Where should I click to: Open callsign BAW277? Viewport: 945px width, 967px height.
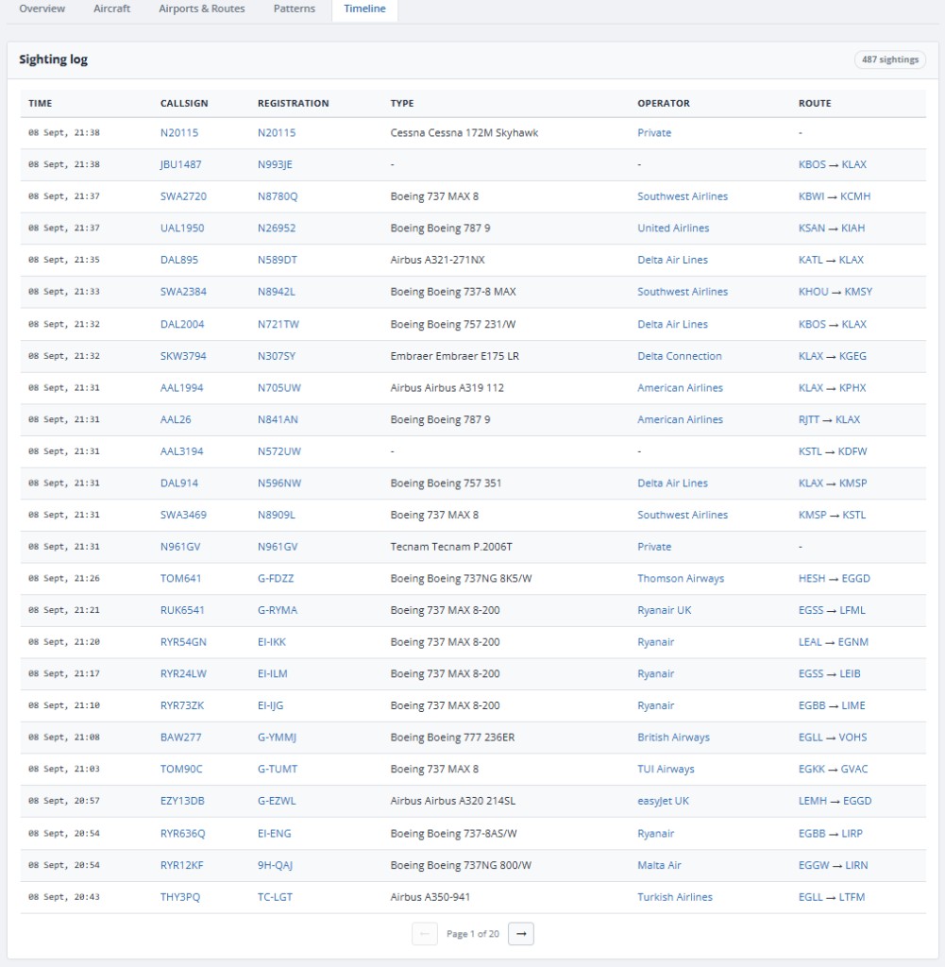click(180, 738)
